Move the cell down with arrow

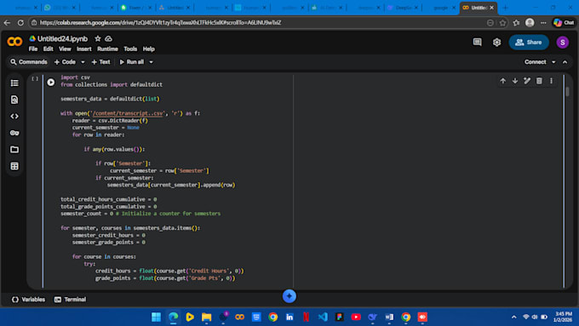click(515, 81)
